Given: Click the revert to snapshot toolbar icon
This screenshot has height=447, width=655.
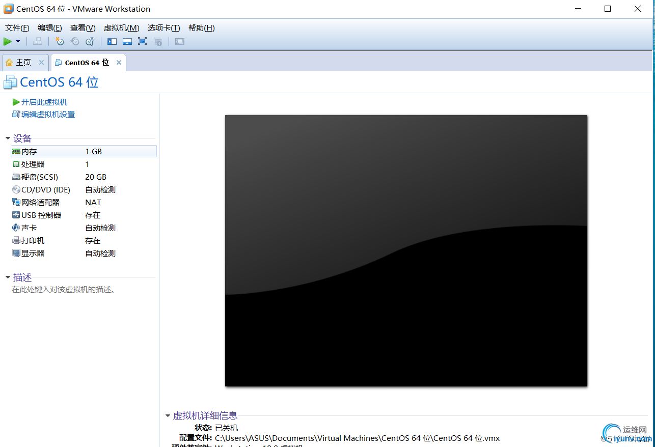Looking at the screenshot, I should click(75, 41).
